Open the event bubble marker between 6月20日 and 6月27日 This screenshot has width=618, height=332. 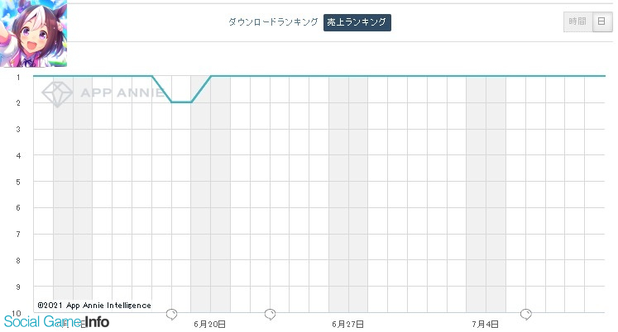point(270,314)
